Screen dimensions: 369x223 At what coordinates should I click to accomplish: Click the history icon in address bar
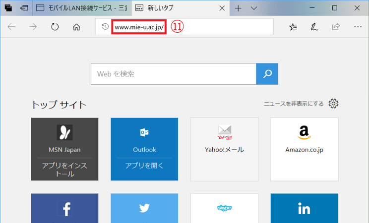[105, 27]
